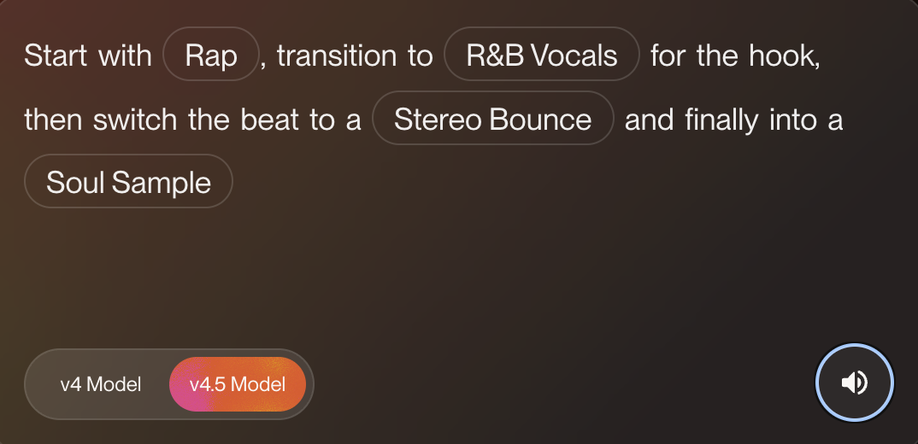The image size is (918, 444).
Task: Click the round volume speaker button
Action: click(854, 383)
